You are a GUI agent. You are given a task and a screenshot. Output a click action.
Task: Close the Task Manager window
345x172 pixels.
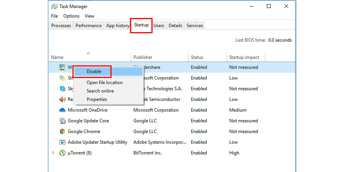click(286, 6)
